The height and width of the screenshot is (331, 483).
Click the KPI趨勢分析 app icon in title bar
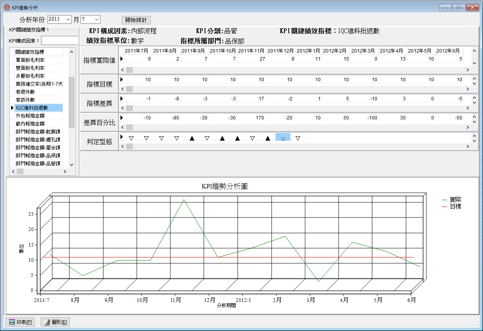[7, 7]
